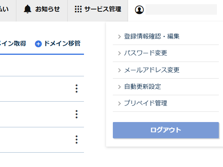Click the account name field in header

point(181,9)
